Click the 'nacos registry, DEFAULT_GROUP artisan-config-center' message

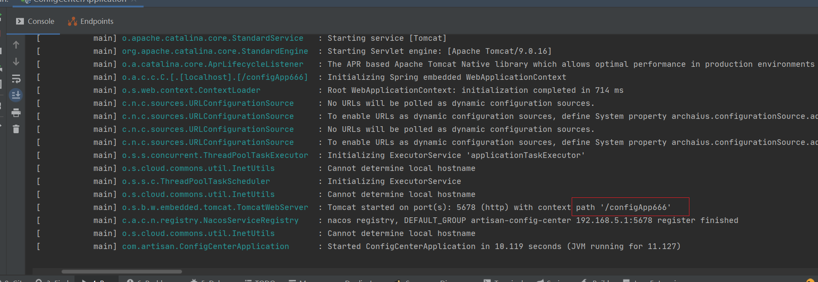(533, 220)
